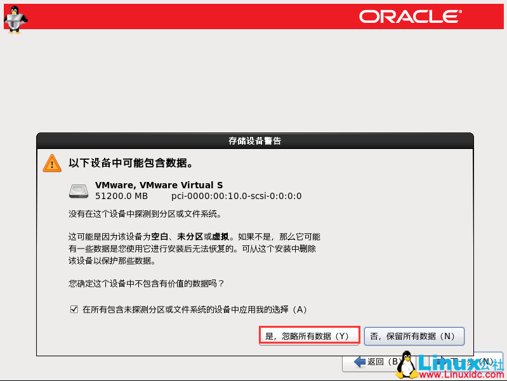
Task: Toggle the apply-my-choice-to-all-devices checkbox
Action: coord(74,309)
